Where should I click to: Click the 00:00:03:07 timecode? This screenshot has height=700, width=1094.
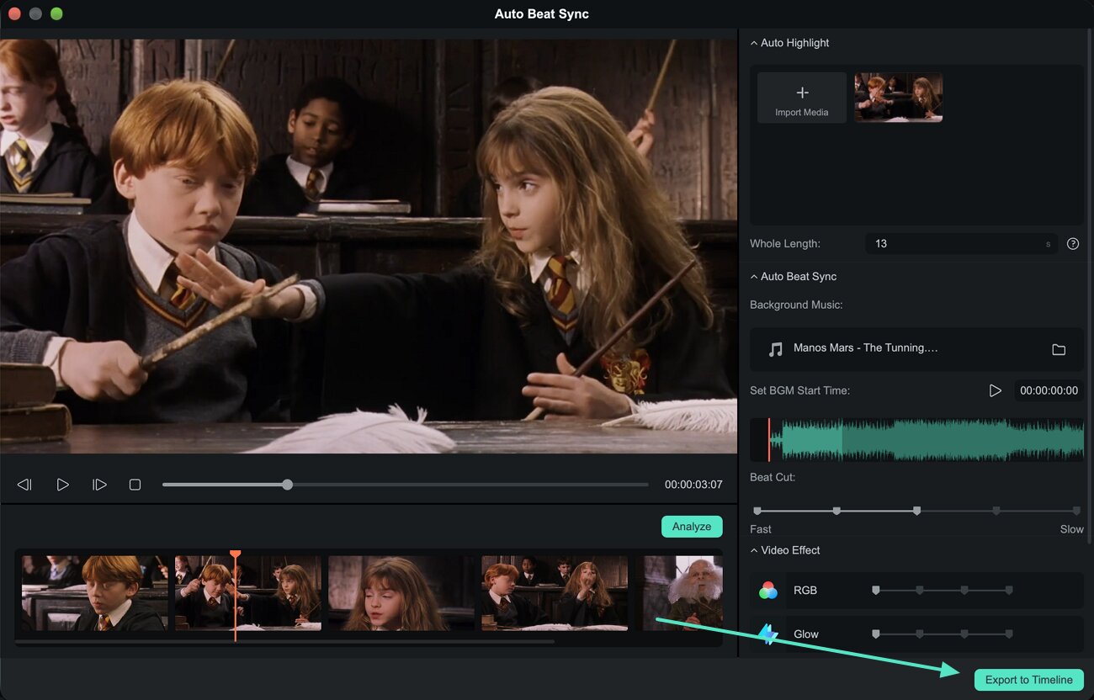[x=693, y=485]
